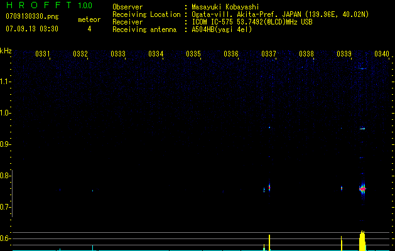Click the 0331 time marker
395x251 pixels.
pyautogui.click(x=42, y=54)
